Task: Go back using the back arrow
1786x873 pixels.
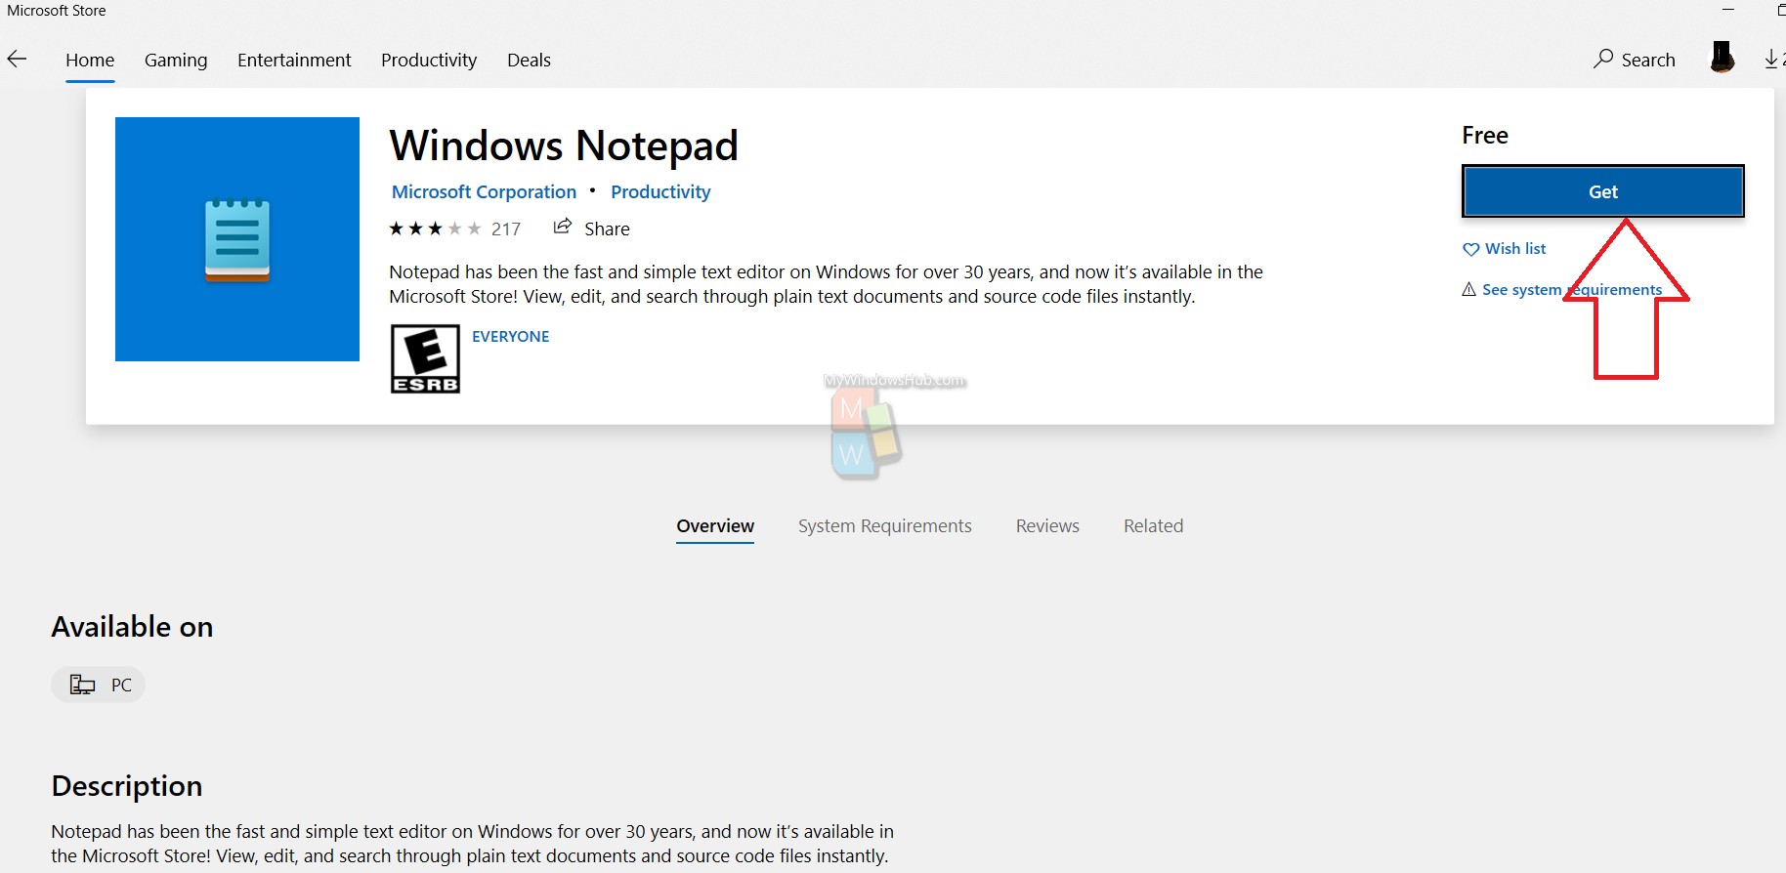Action: point(17,60)
